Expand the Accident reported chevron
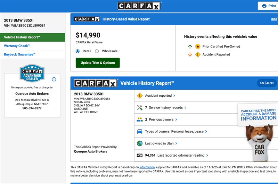278x184 pixels. (174, 96)
